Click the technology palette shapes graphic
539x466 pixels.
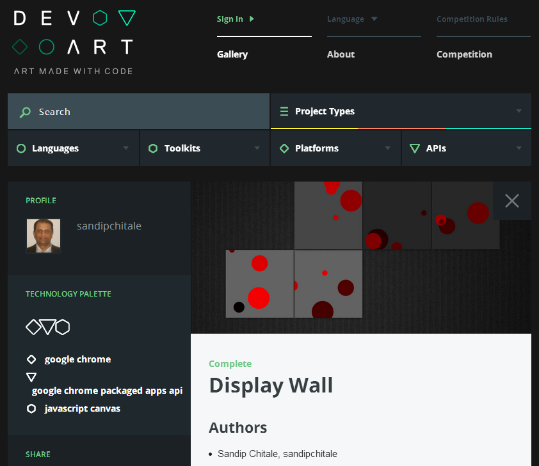click(48, 327)
